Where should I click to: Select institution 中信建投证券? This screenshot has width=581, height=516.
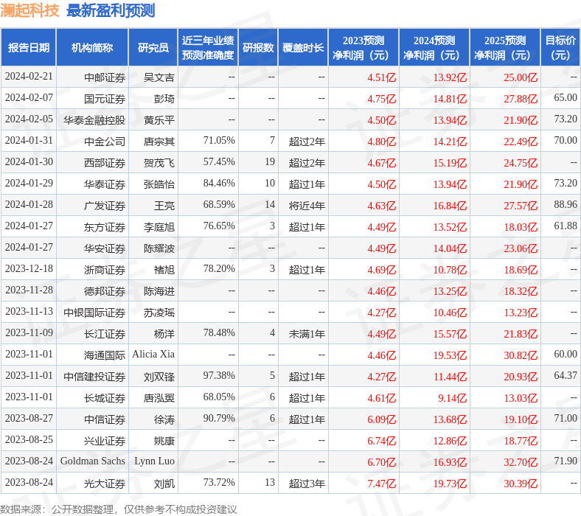click(x=94, y=377)
